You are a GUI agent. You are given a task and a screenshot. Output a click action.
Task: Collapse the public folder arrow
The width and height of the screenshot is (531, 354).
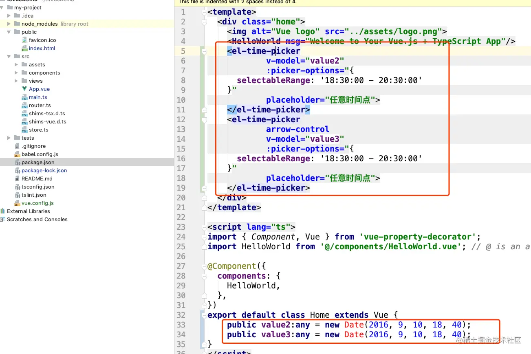coord(9,32)
